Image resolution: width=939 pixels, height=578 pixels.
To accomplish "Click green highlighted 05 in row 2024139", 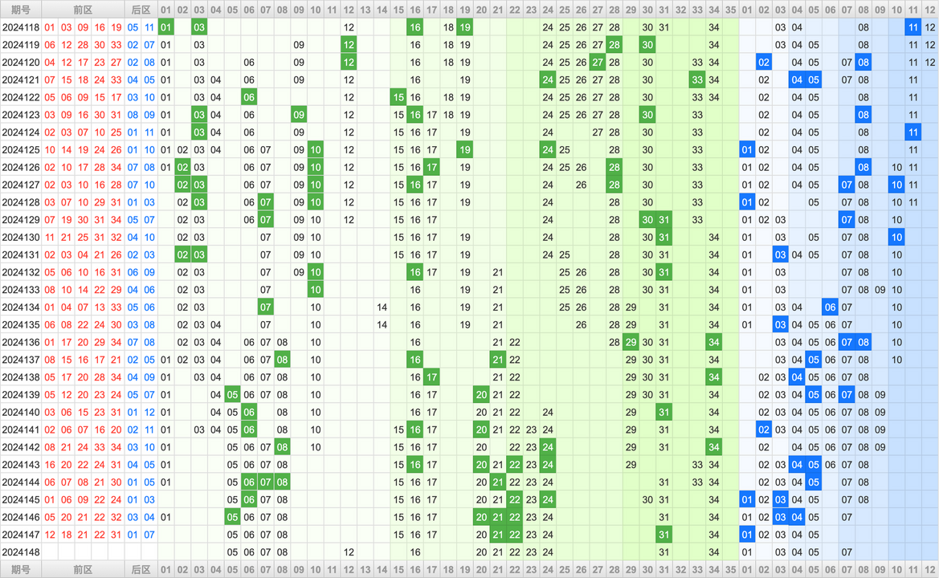I will click(232, 394).
